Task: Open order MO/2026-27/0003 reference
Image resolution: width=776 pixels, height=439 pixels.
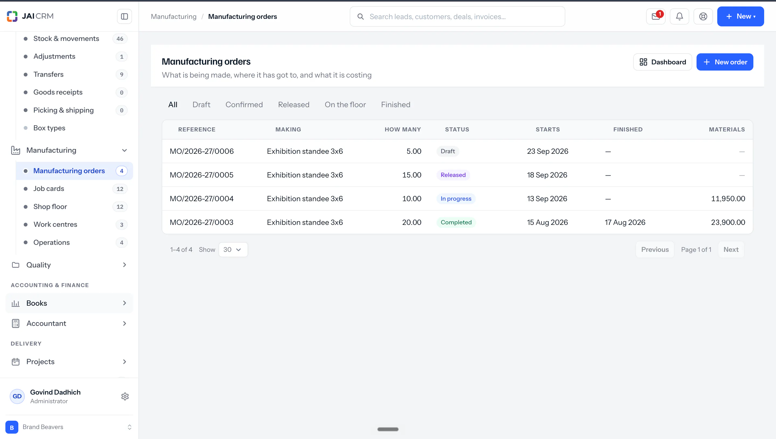Action: click(202, 222)
